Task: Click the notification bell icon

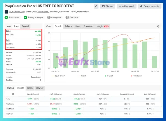Action: (96, 6)
